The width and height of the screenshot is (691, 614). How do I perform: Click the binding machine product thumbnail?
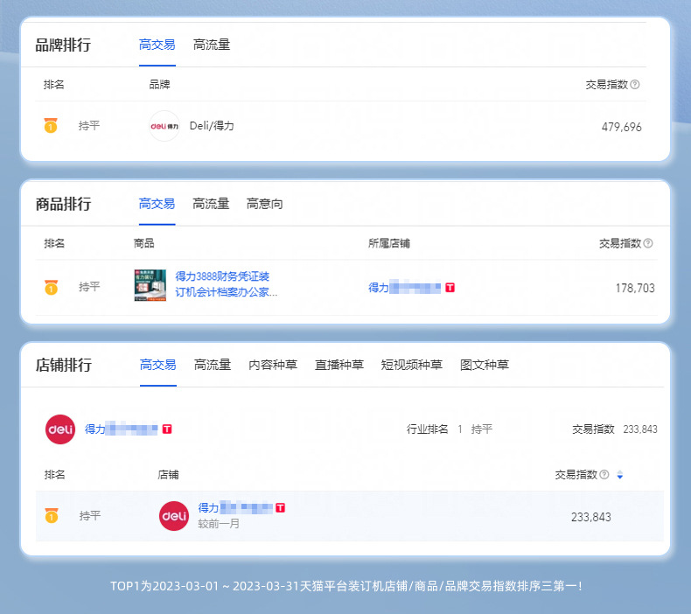coord(150,285)
